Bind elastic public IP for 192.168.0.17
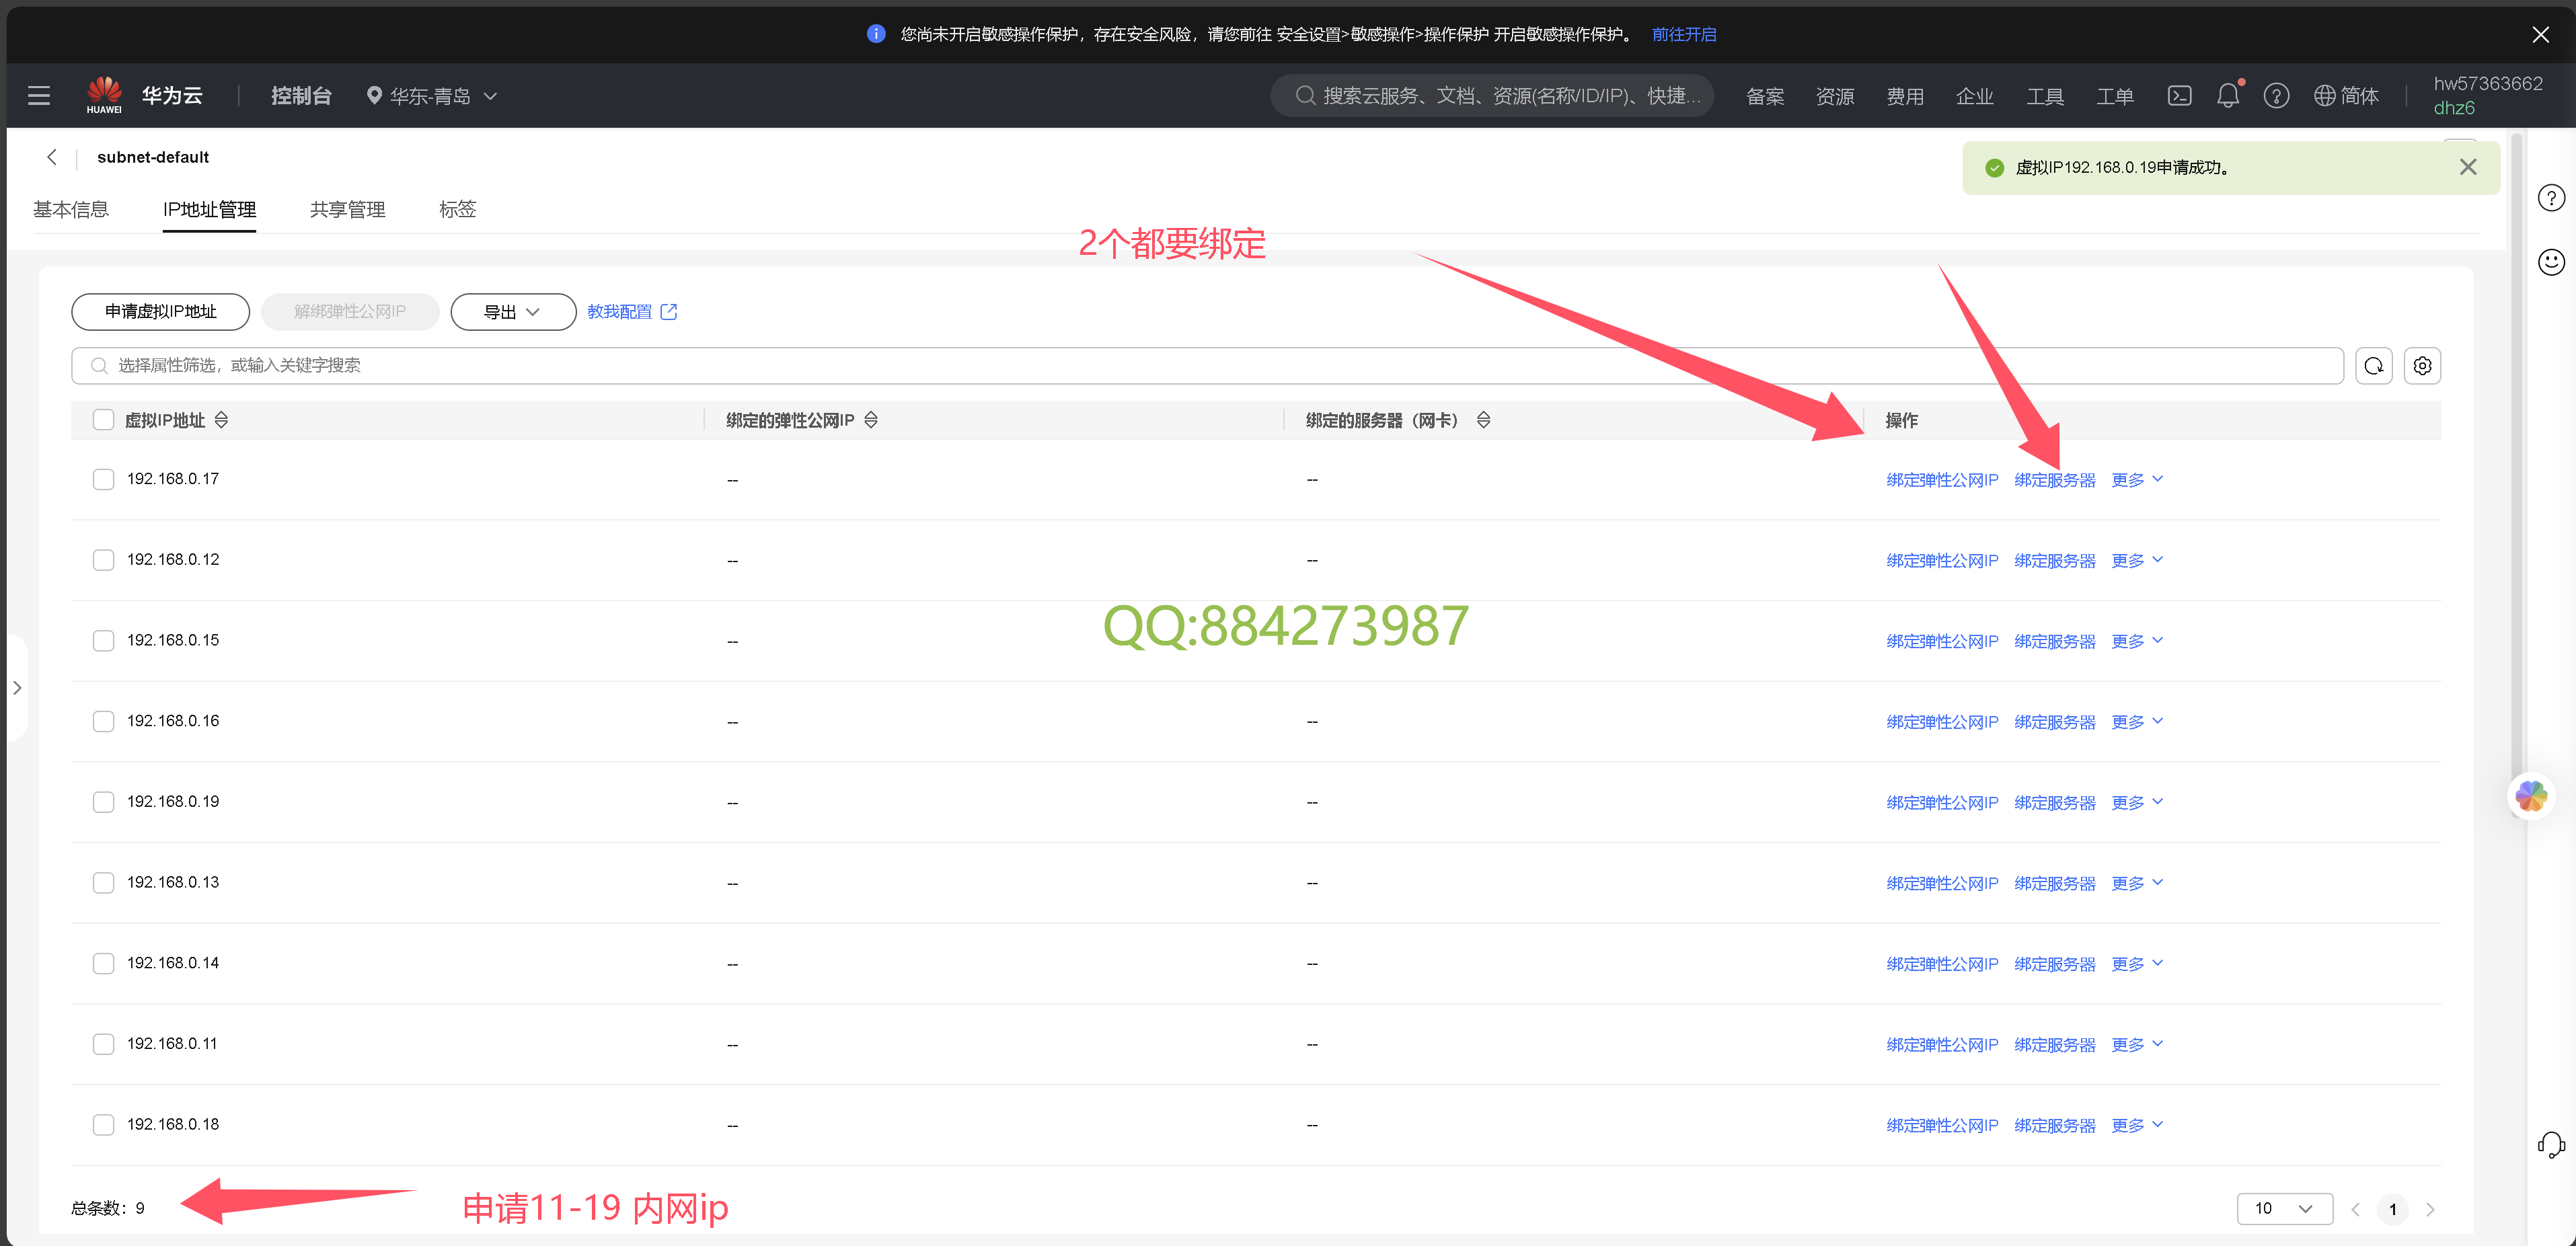 [1942, 480]
